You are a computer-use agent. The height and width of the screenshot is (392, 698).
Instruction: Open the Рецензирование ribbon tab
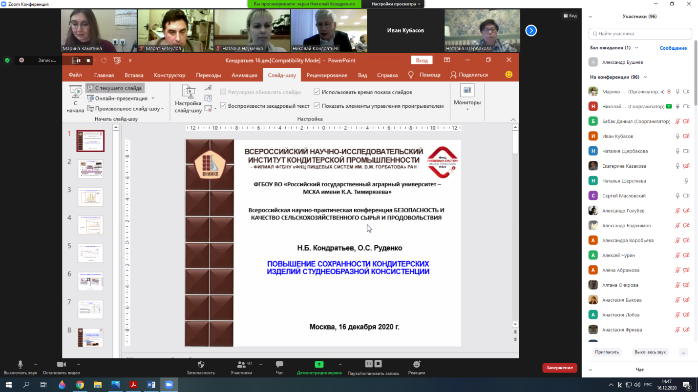pos(327,75)
